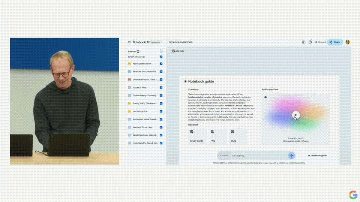Click the Discussion mode · 2 hosts label
The height and width of the screenshot is (202, 360).
(296, 141)
